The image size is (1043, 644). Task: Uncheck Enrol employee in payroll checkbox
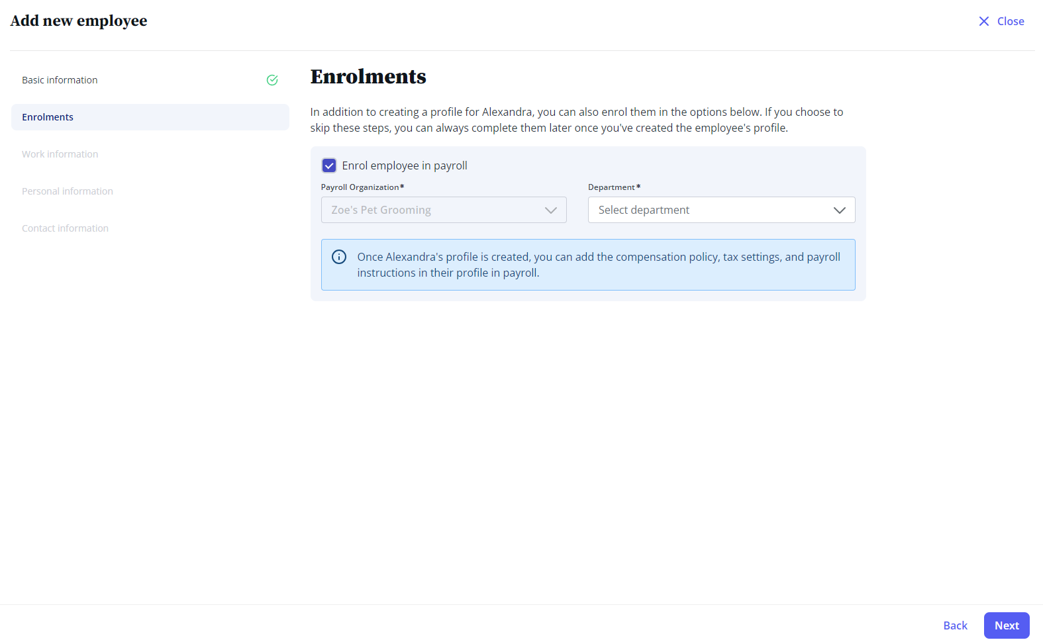[329, 165]
